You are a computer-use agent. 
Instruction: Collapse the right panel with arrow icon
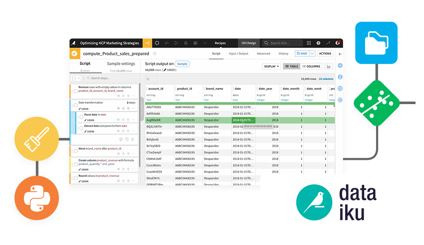point(340,54)
